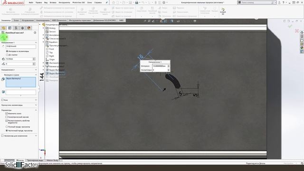Image resolution: width=304 pixels, height=171 pixels.
Task: Expand the skip instances section
Action: [36, 105]
